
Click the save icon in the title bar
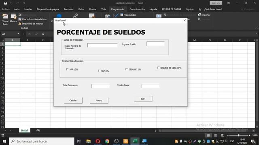click(5, 3)
